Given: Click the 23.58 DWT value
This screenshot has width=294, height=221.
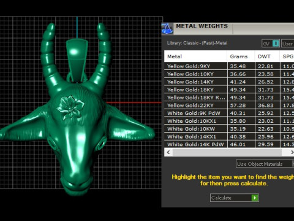Looking at the screenshot, I should click(266, 74).
